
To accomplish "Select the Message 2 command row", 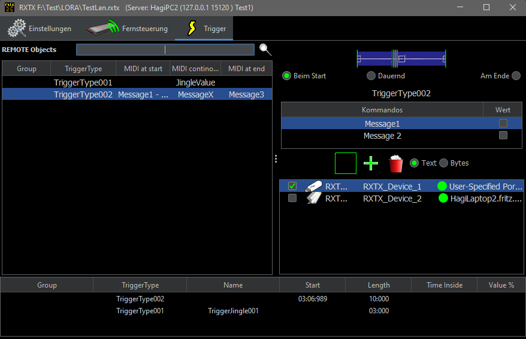I will tap(382, 136).
